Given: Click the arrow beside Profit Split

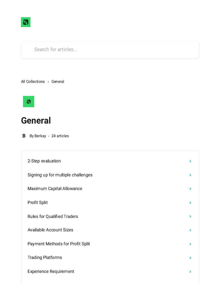Looking at the screenshot, I should [190, 203].
